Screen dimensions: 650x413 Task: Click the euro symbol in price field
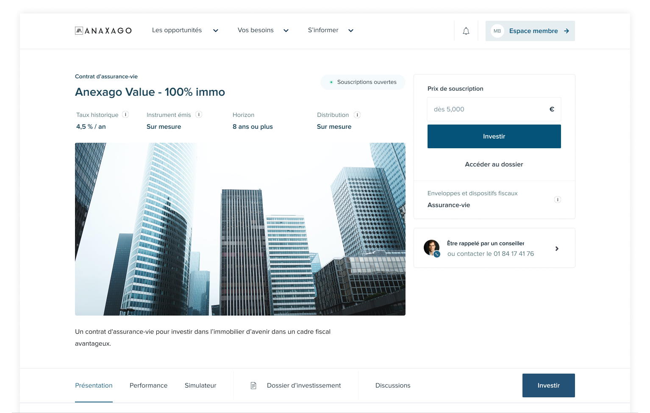[552, 109]
